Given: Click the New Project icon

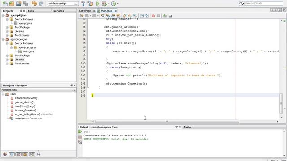Looking at the screenshot, I should pyautogui.click(x=12, y=4).
